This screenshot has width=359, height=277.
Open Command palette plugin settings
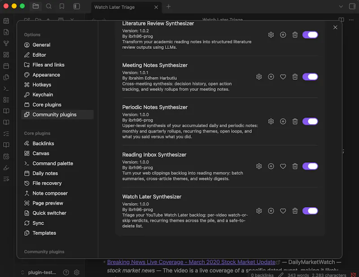57,163
